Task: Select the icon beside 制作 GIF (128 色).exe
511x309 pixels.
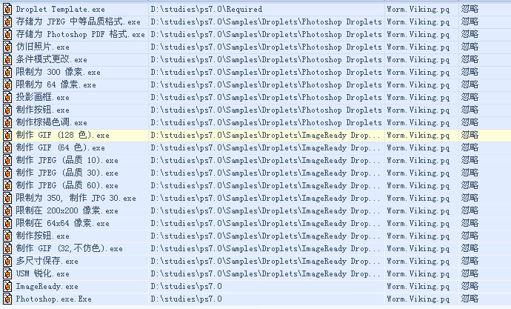Action: (x=7, y=135)
